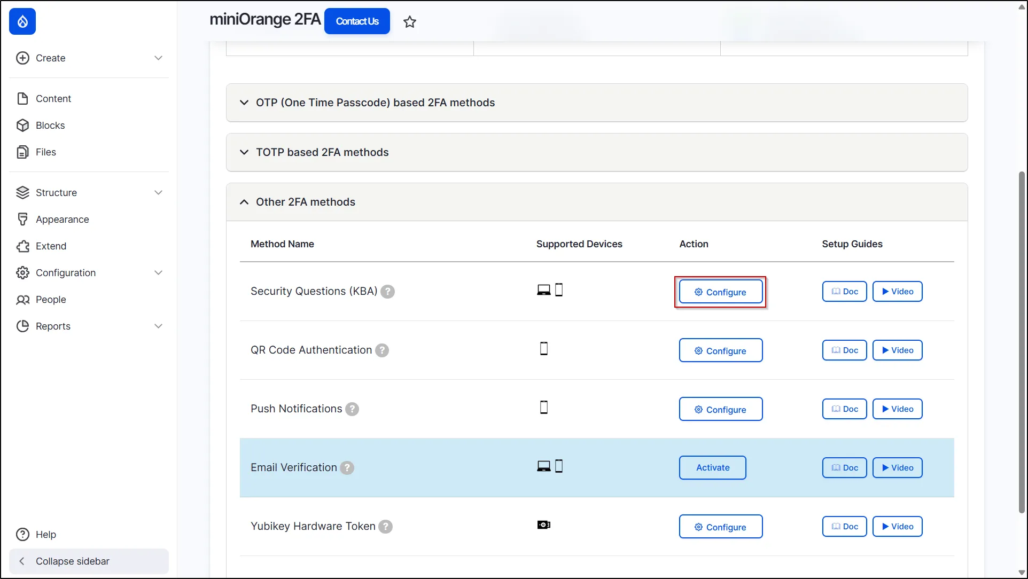
Task: Click help icon next to Push Notifications
Action: pyautogui.click(x=352, y=409)
